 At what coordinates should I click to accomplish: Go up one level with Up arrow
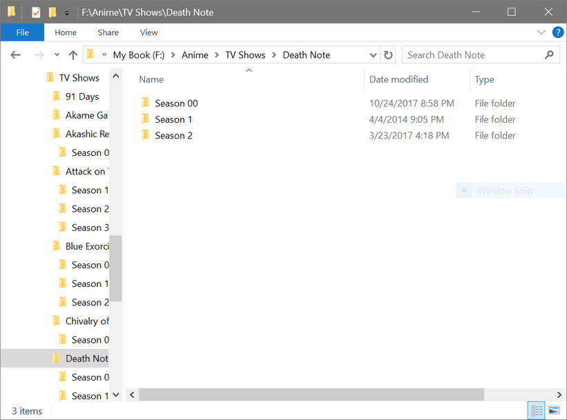(x=73, y=55)
